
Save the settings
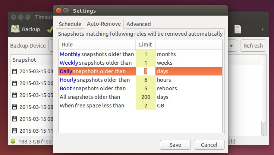pos(175,145)
